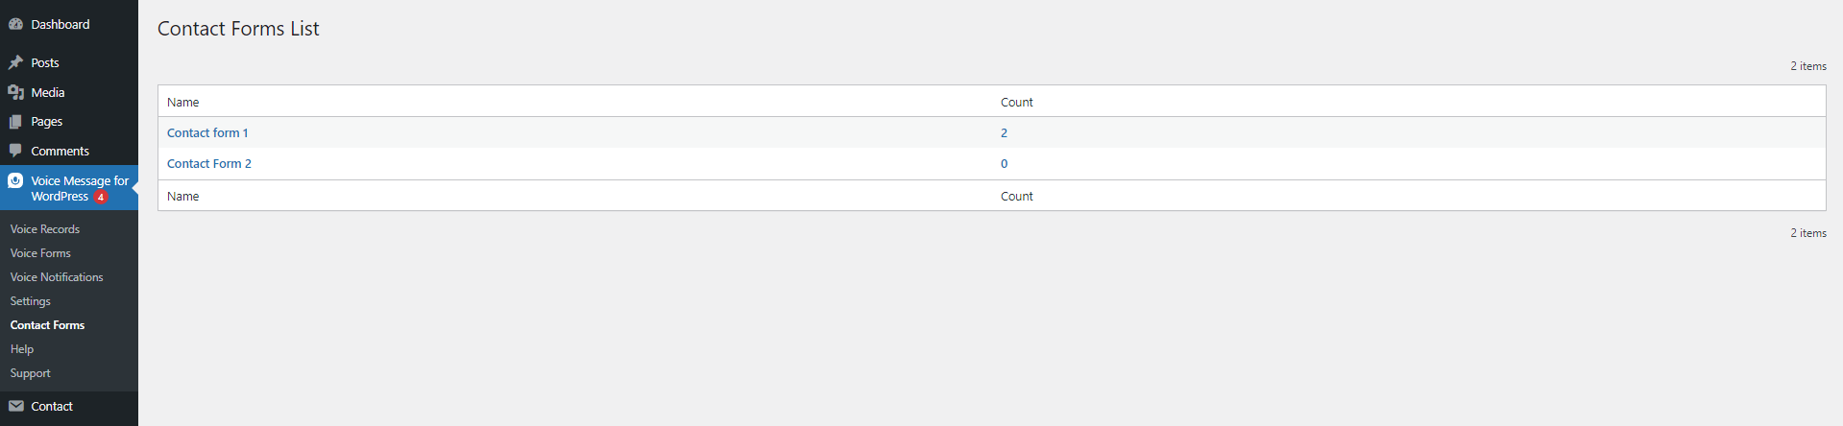Image resolution: width=1843 pixels, height=426 pixels.
Task: Click count 2 for Contact form 1
Action: click(1004, 133)
